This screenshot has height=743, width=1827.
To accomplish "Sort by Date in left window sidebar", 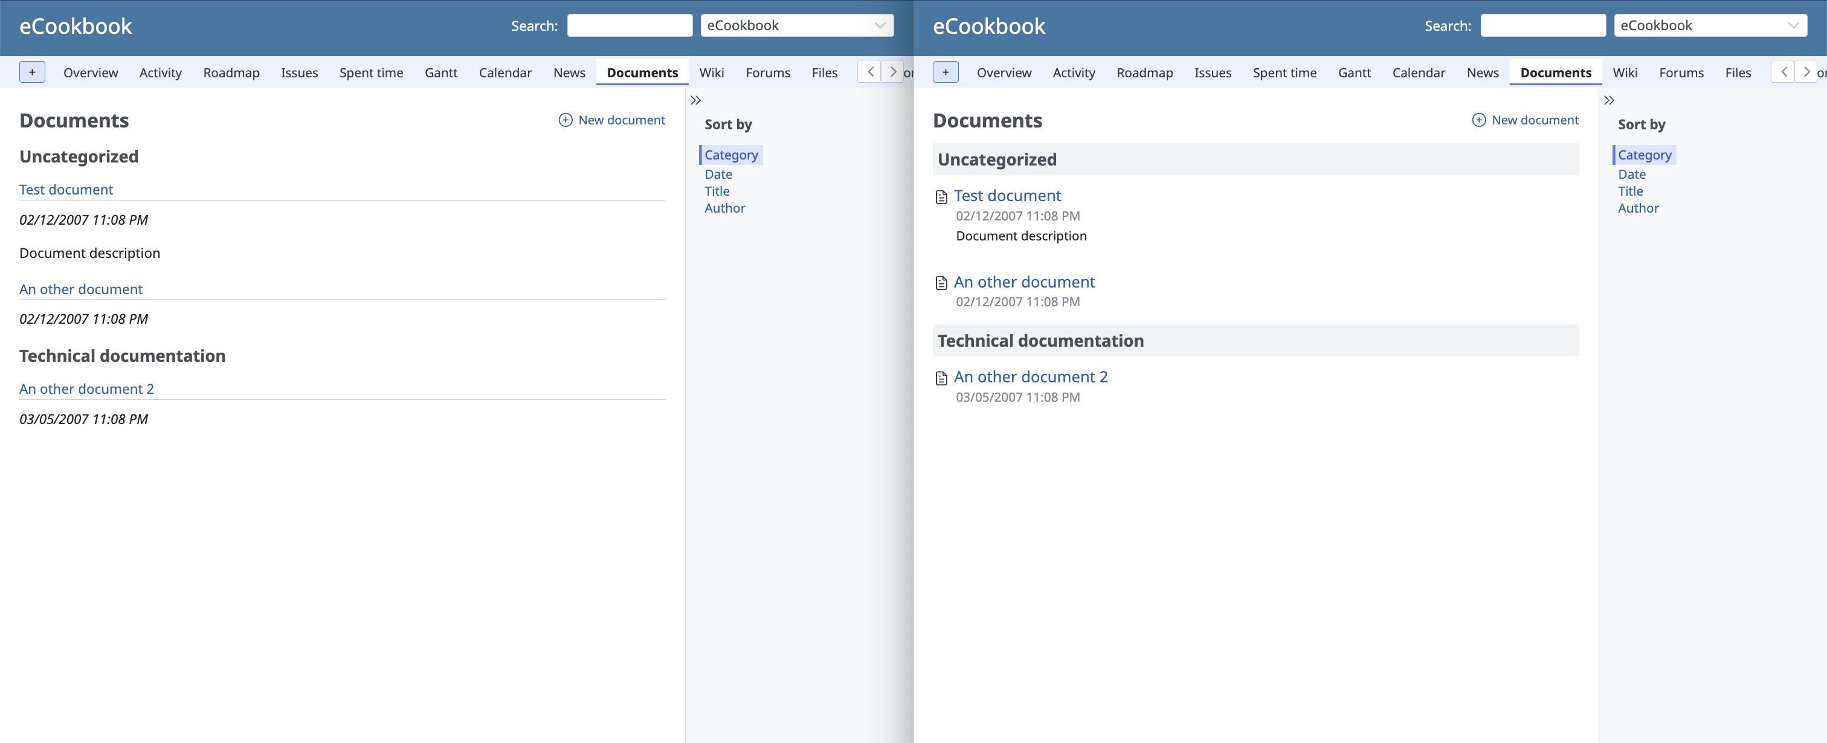I will point(718,175).
